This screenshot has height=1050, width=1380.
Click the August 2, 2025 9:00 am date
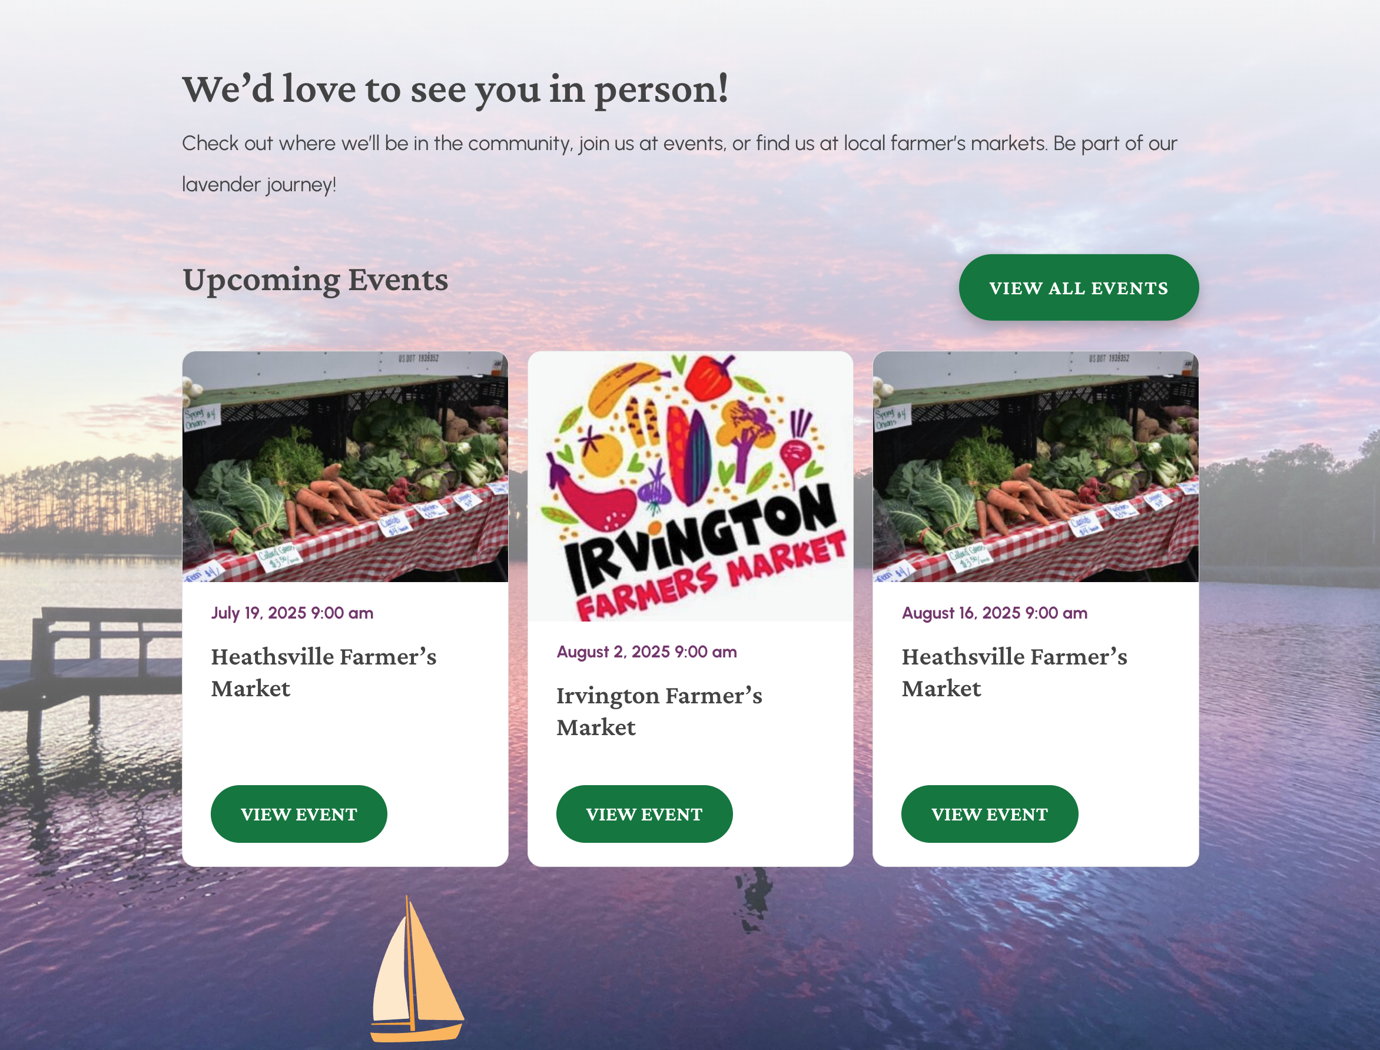coord(646,652)
